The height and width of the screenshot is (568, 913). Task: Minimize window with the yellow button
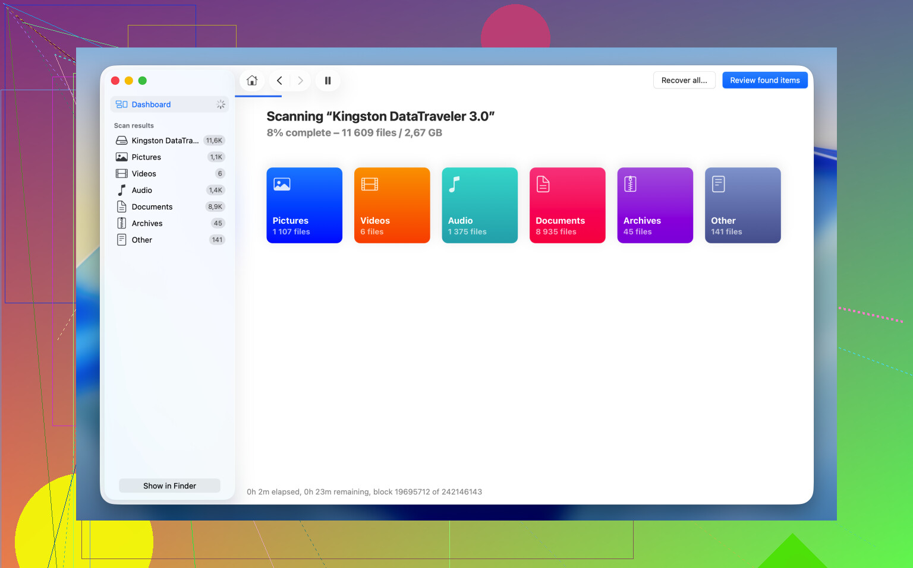click(129, 81)
